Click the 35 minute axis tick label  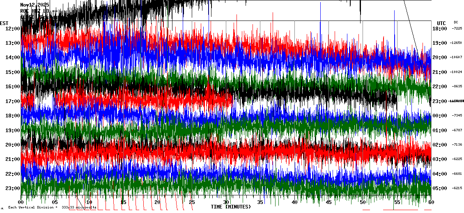[260, 202]
